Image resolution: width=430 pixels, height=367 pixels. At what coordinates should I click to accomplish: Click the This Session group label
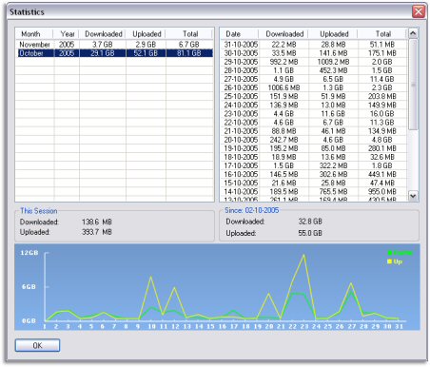coord(38,211)
